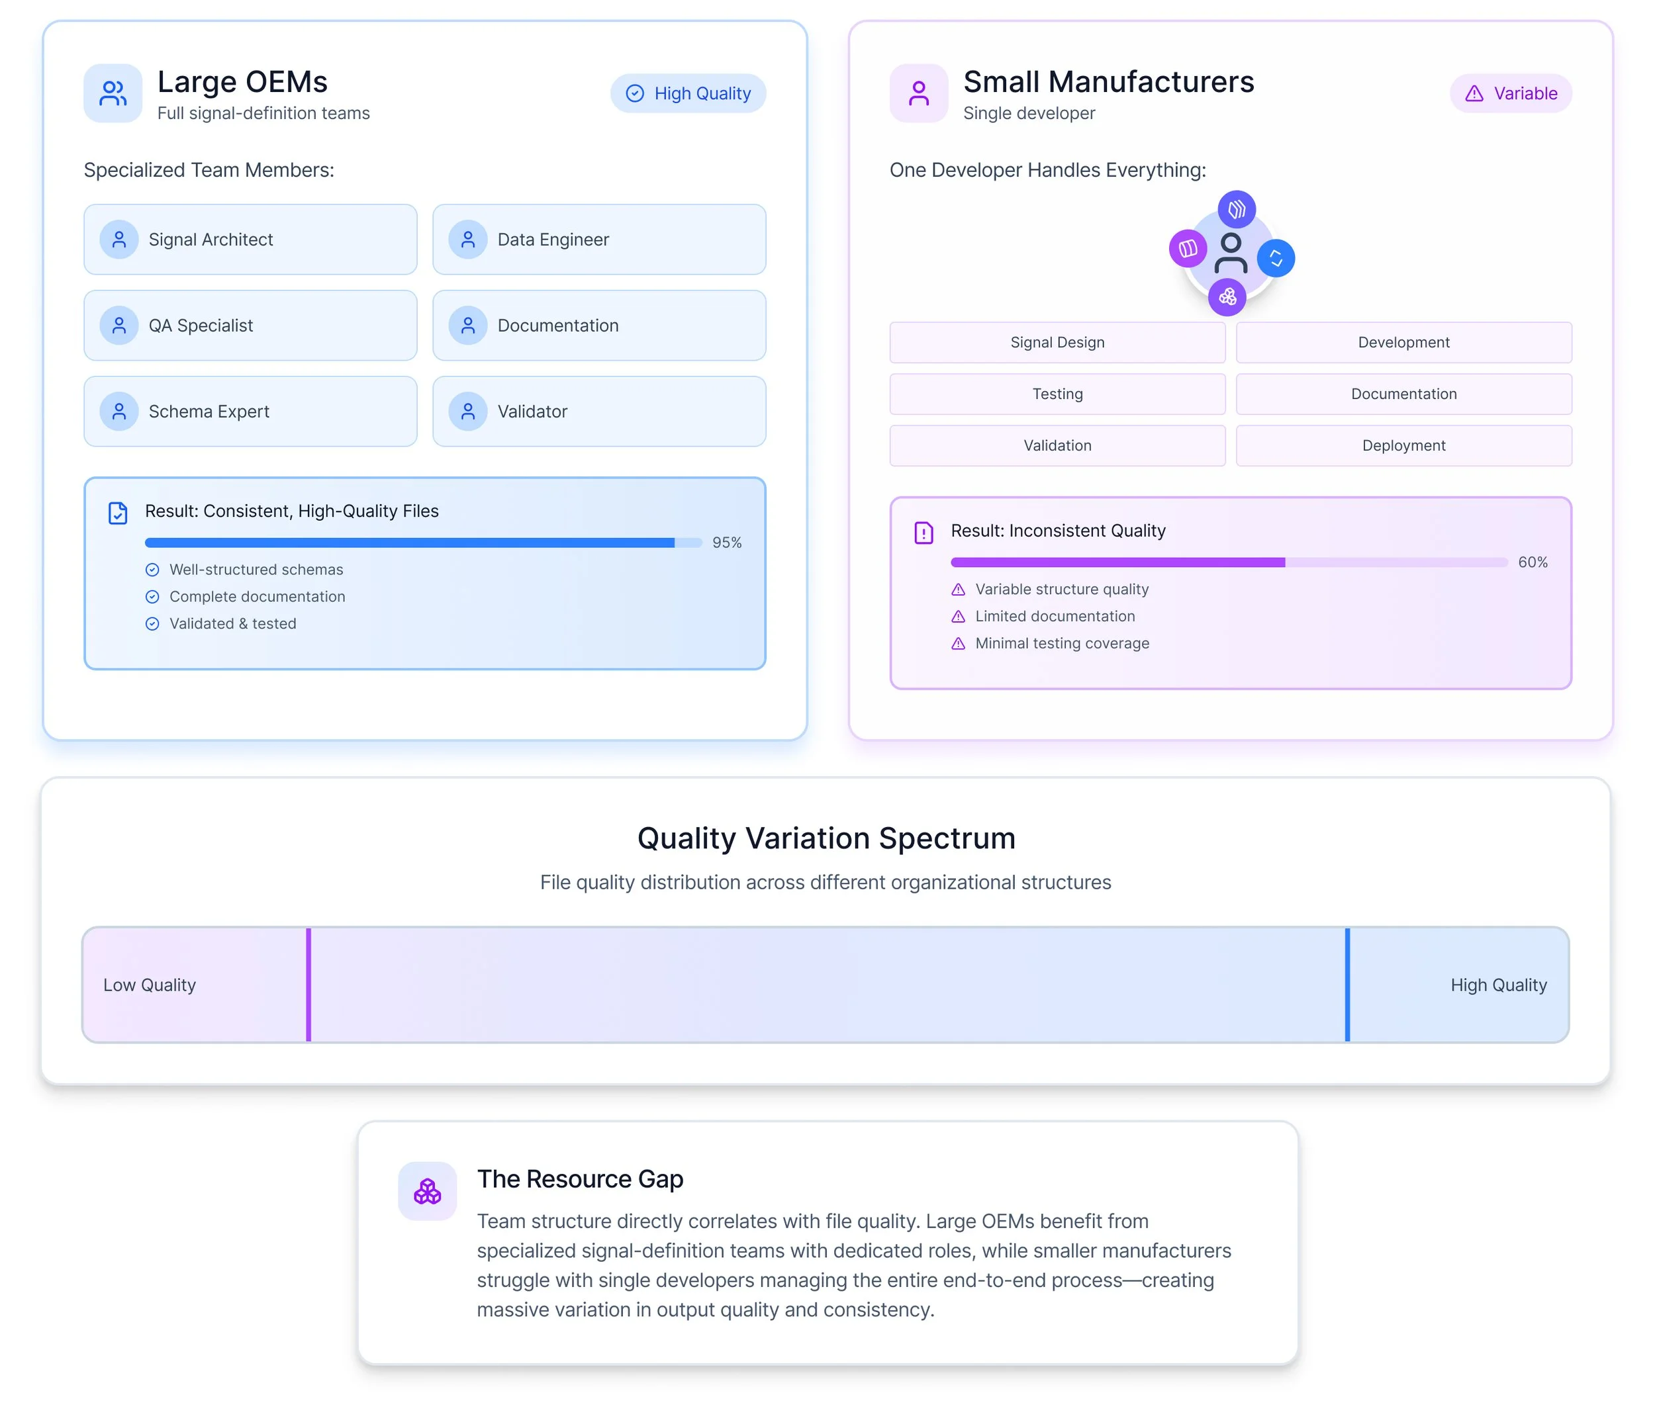The height and width of the screenshot is (1422, 1655).
Task: Click the purple icon left of developer
Action: coord(1188,248)
